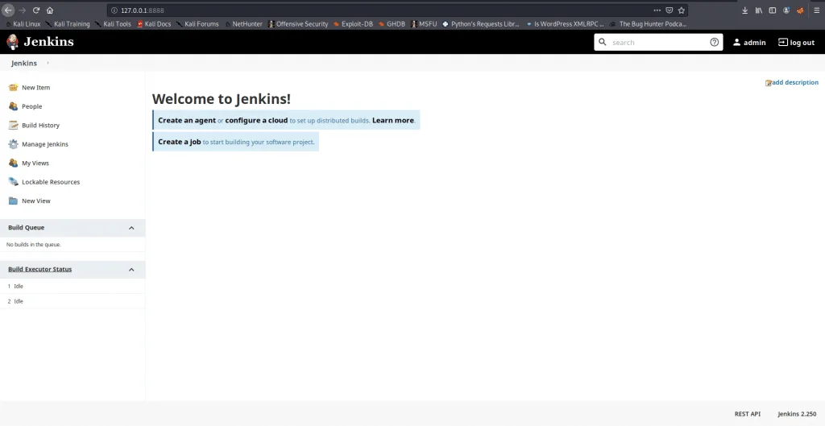Viewport: 825px width, 426px height.
Task: Click the Learn more link
Action: point(393,120)
